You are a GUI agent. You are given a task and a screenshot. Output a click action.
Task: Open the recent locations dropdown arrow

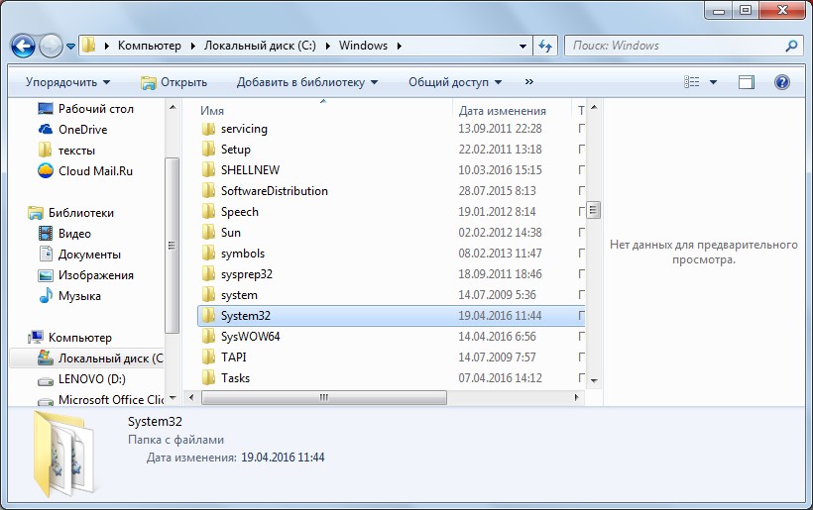pos(70,47)
